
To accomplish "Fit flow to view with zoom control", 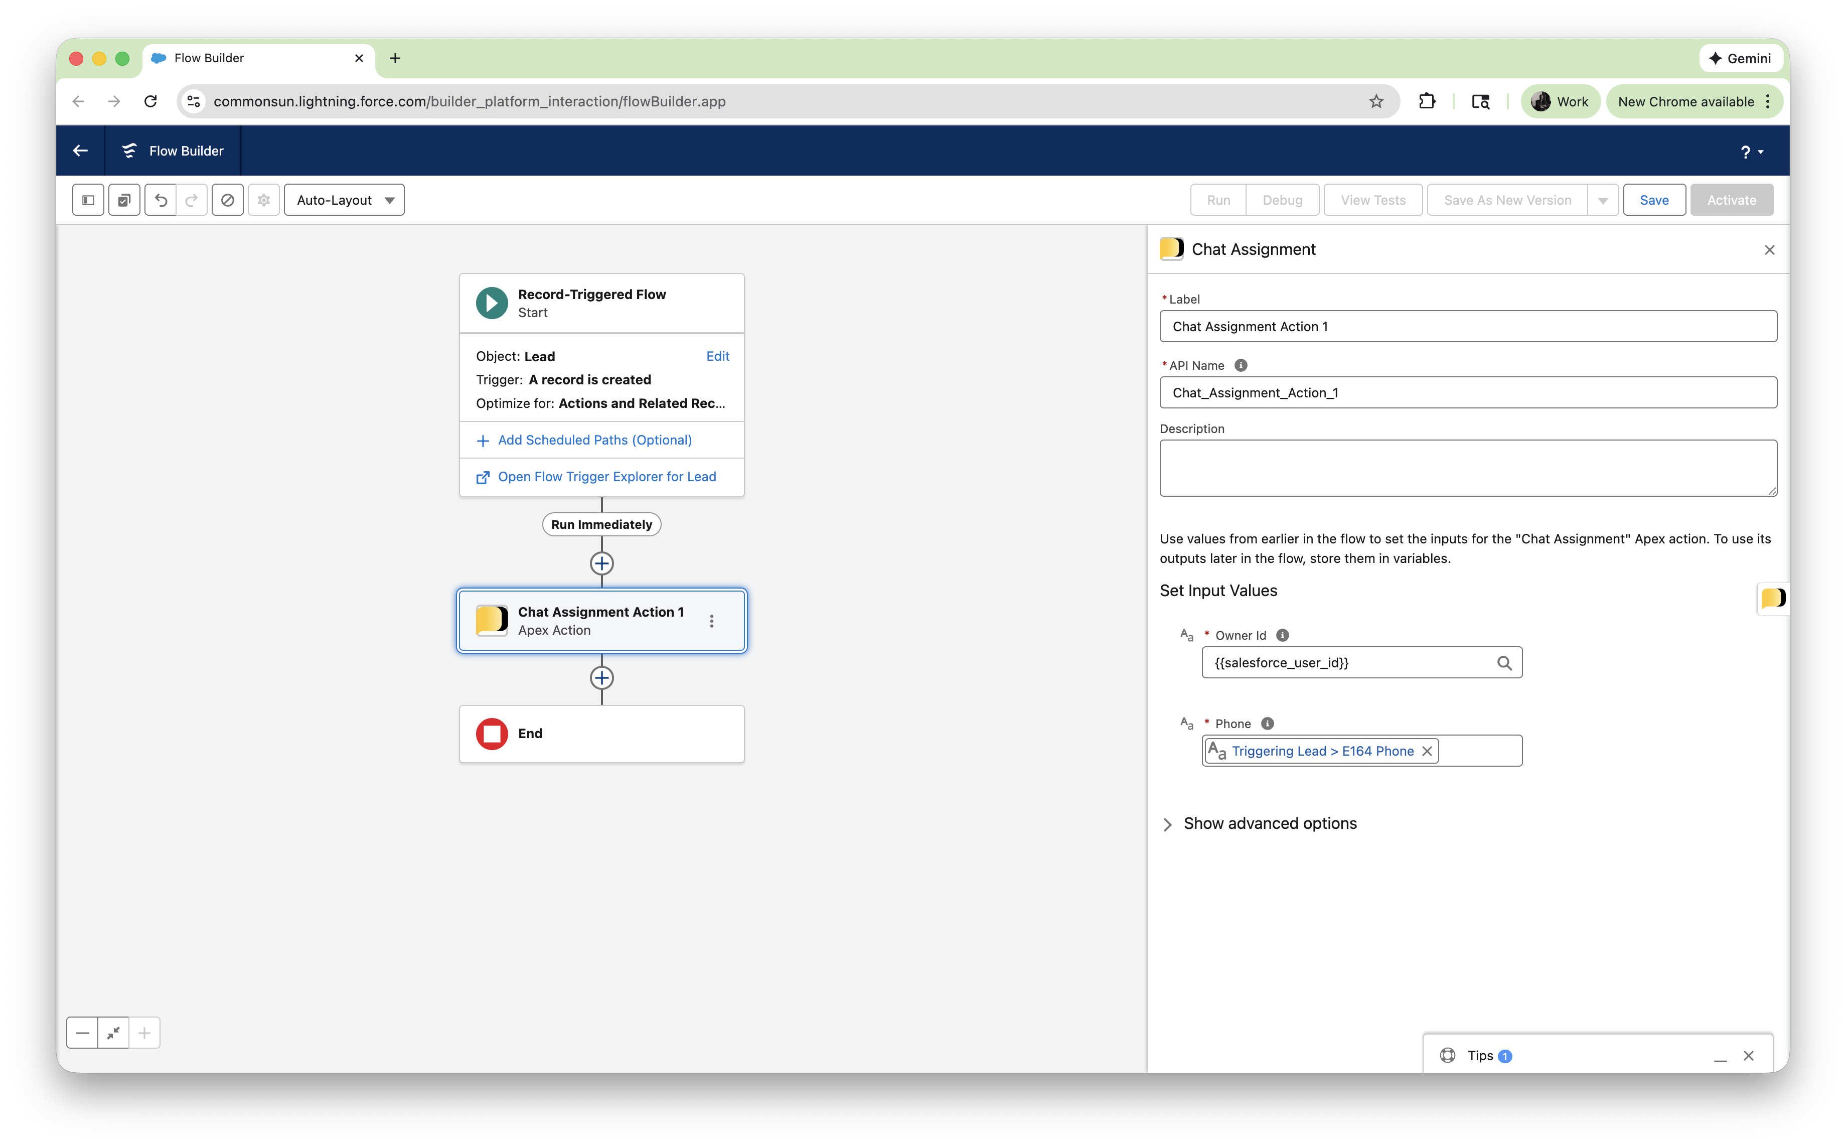I will 114,1033.
